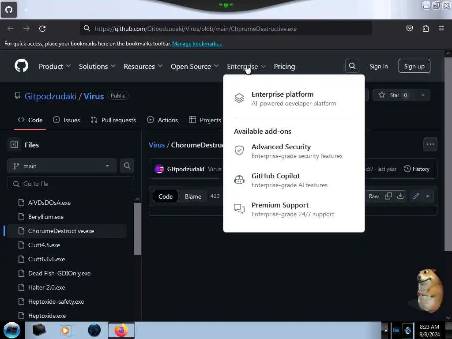452x339 pixels.
Task: Edit file with the pencil icon
Action: pyautogui.click(x=416, y=196)
